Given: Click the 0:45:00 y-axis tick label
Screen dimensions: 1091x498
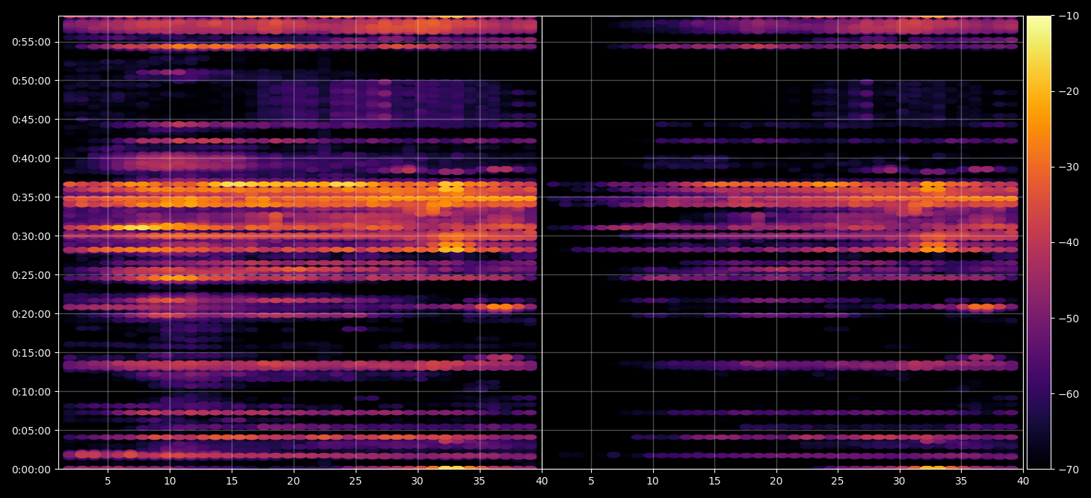Looking at the screenshot, I should [31, 119].
